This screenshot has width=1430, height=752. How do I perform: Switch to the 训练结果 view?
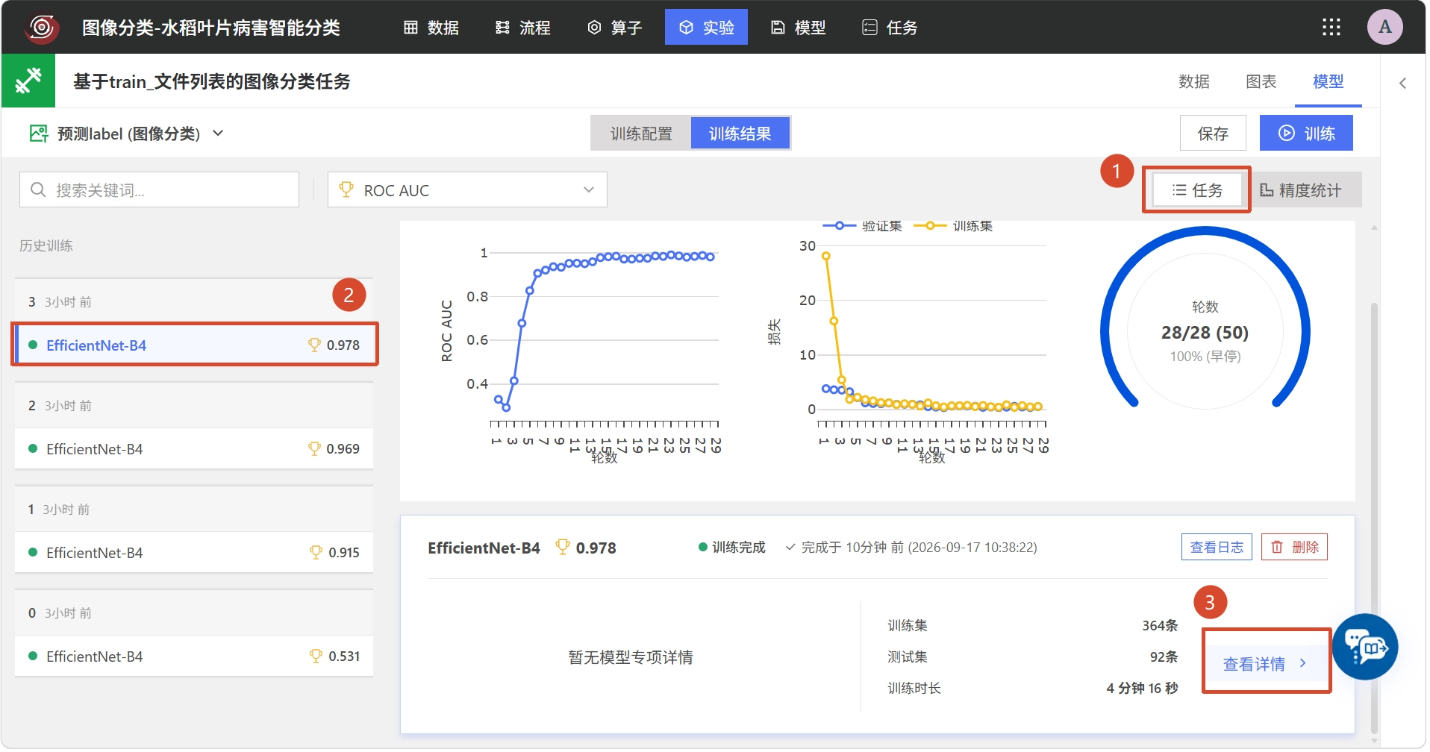tap(740, 134)
